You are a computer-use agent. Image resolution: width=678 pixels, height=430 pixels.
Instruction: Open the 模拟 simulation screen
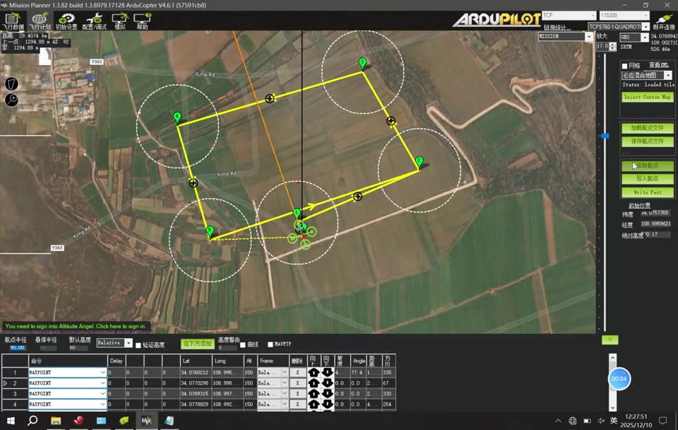(x=120, y=21)
